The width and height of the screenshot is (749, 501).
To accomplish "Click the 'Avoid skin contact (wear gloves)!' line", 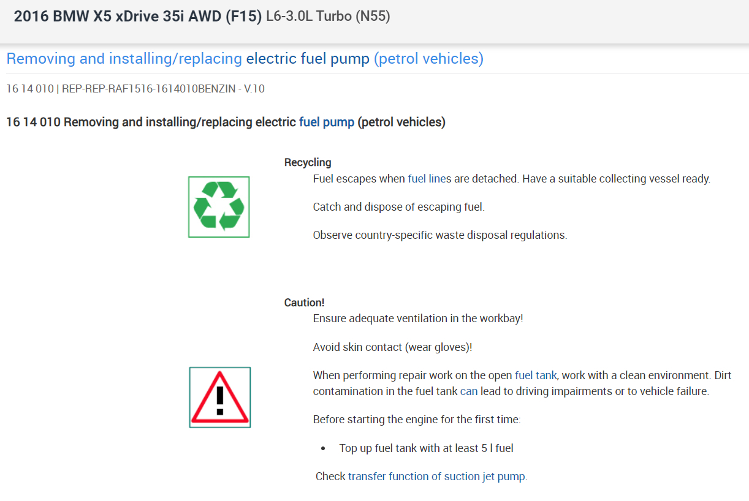I will point(392,347).
